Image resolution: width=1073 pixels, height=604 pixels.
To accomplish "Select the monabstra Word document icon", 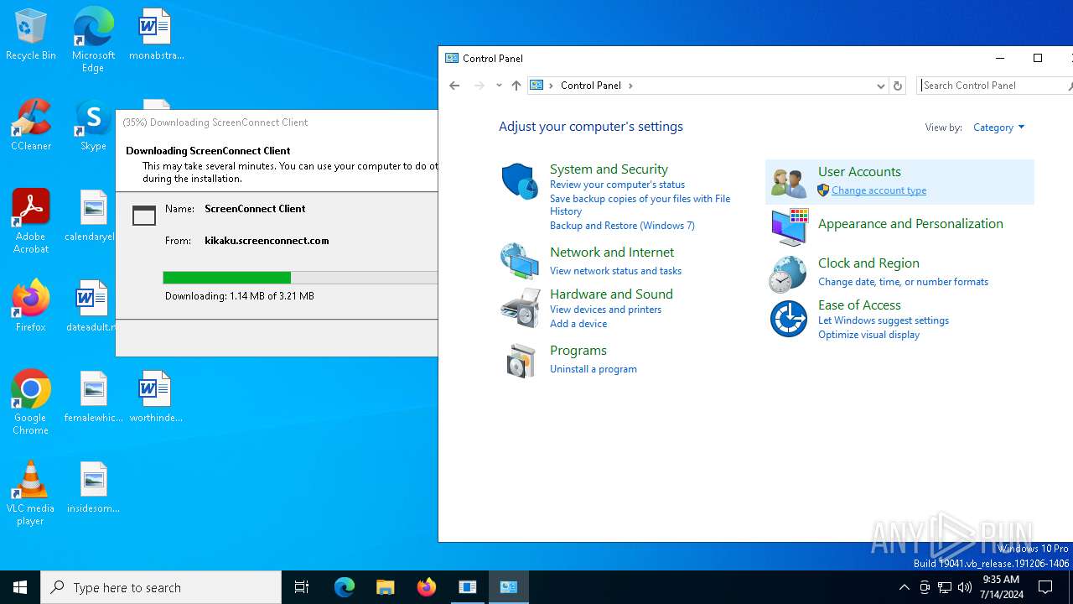I will click(x=156, y=34).
